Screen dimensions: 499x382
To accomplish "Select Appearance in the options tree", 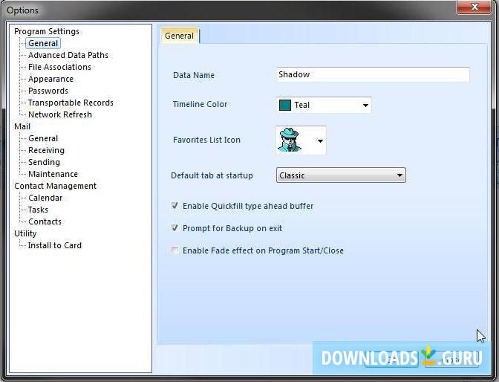I will (x=50, y=79).
